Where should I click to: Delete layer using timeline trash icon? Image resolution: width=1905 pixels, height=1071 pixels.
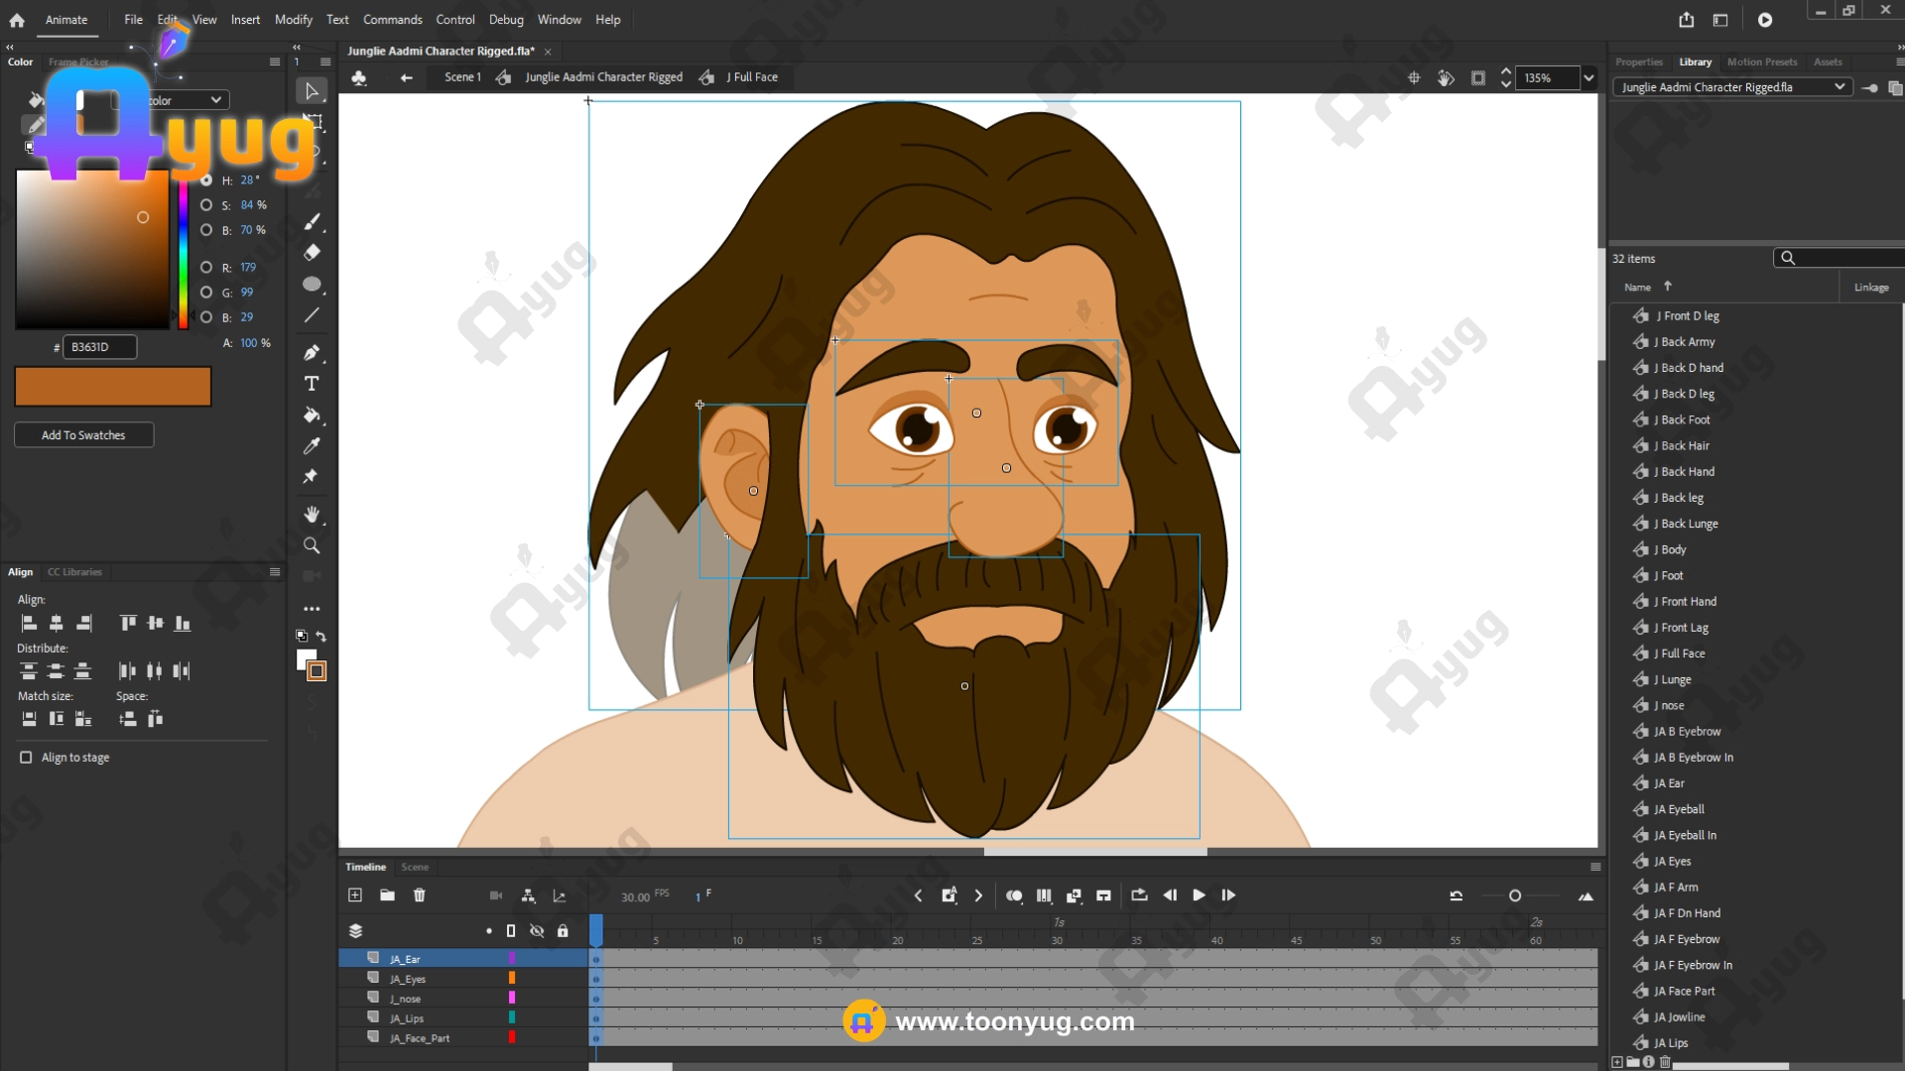tap(419, 895)
